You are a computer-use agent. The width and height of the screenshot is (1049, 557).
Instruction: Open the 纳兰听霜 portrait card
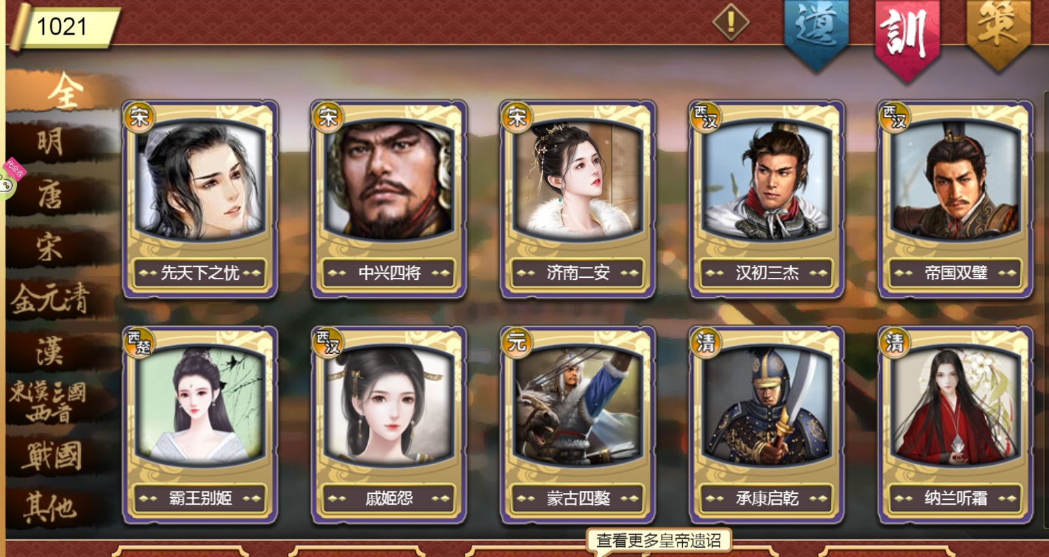pos(955,425)
